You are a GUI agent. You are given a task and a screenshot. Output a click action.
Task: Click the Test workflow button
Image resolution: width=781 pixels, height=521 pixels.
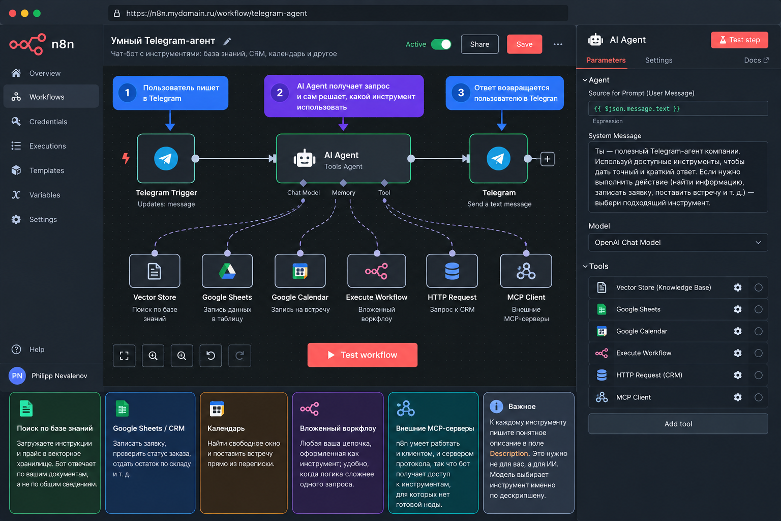(x=363, y=355)
